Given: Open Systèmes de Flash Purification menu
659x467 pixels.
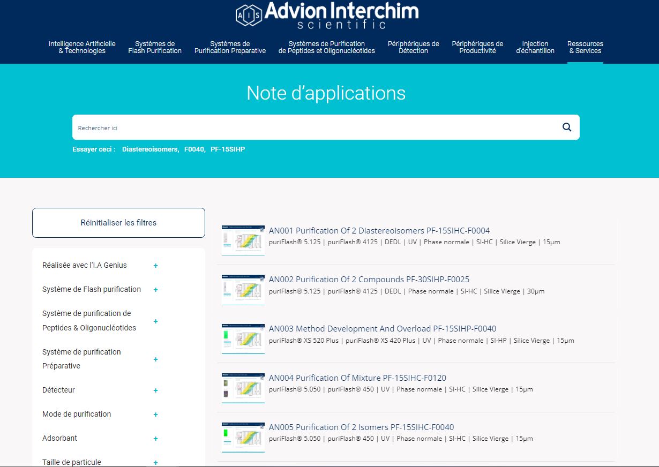Looking at the screenshot, I should (x=155, y=47).
